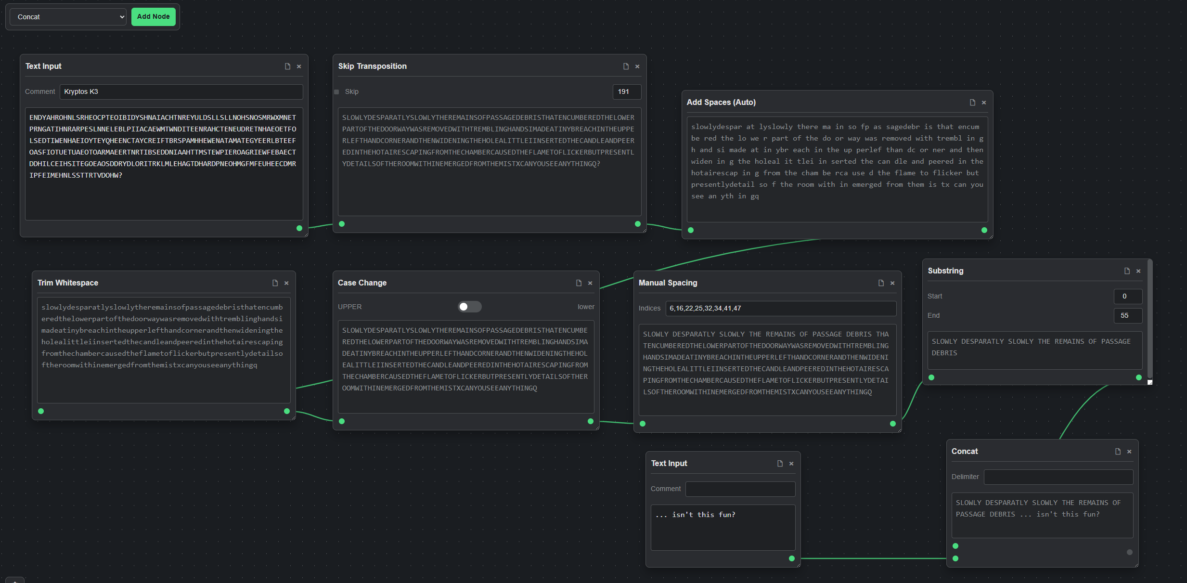
Task: Edit the End value 55 in Substring
Action: point(1127,315)
